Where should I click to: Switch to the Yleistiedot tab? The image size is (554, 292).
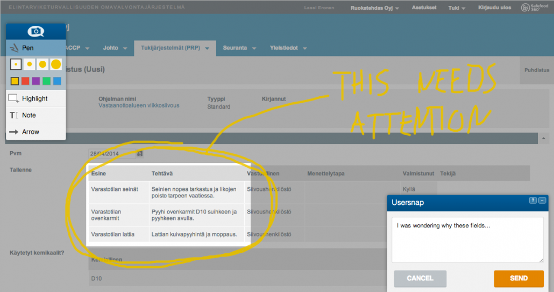coord(288,48)
